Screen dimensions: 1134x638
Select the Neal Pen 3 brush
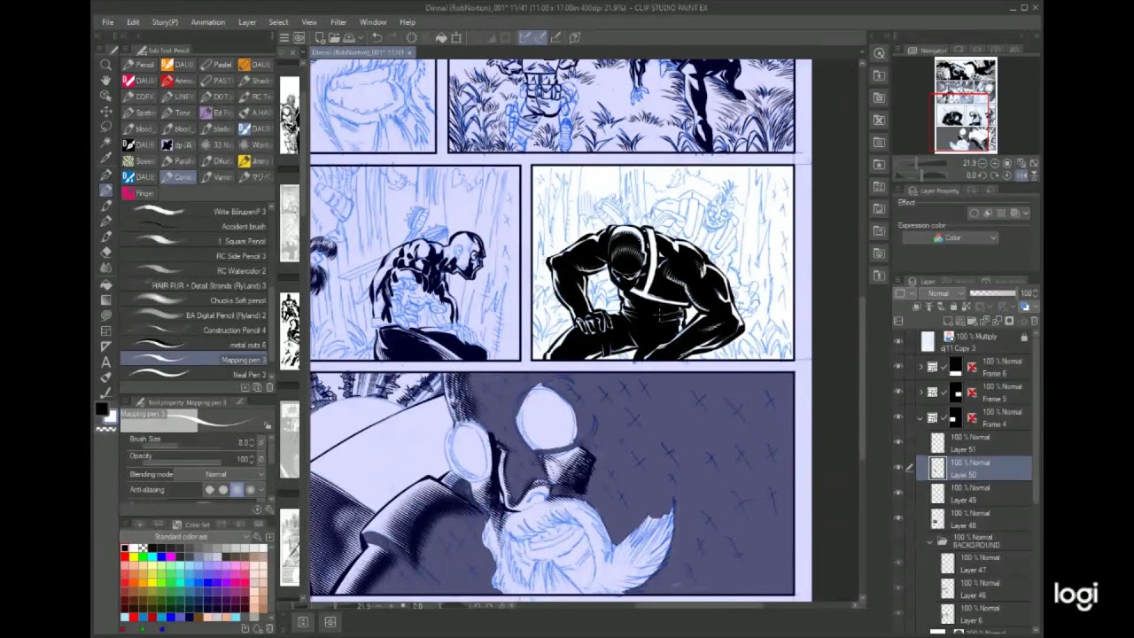pos(195,375)
